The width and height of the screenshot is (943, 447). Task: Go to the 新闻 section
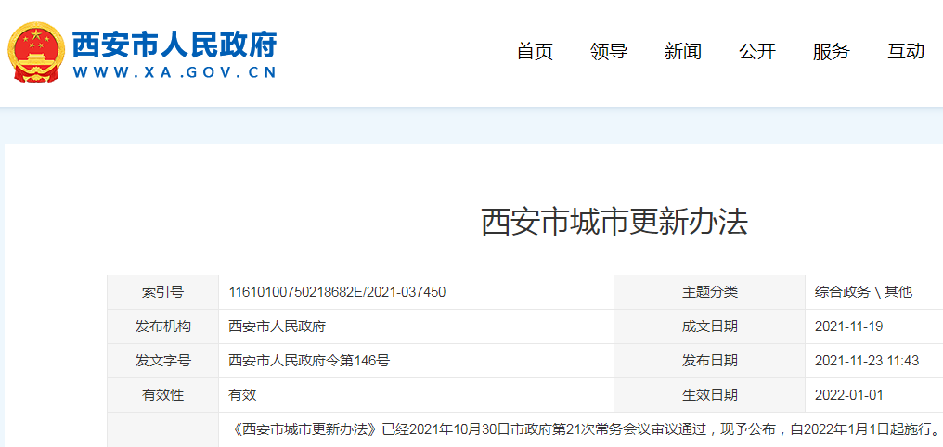click(x=682, y=52)
